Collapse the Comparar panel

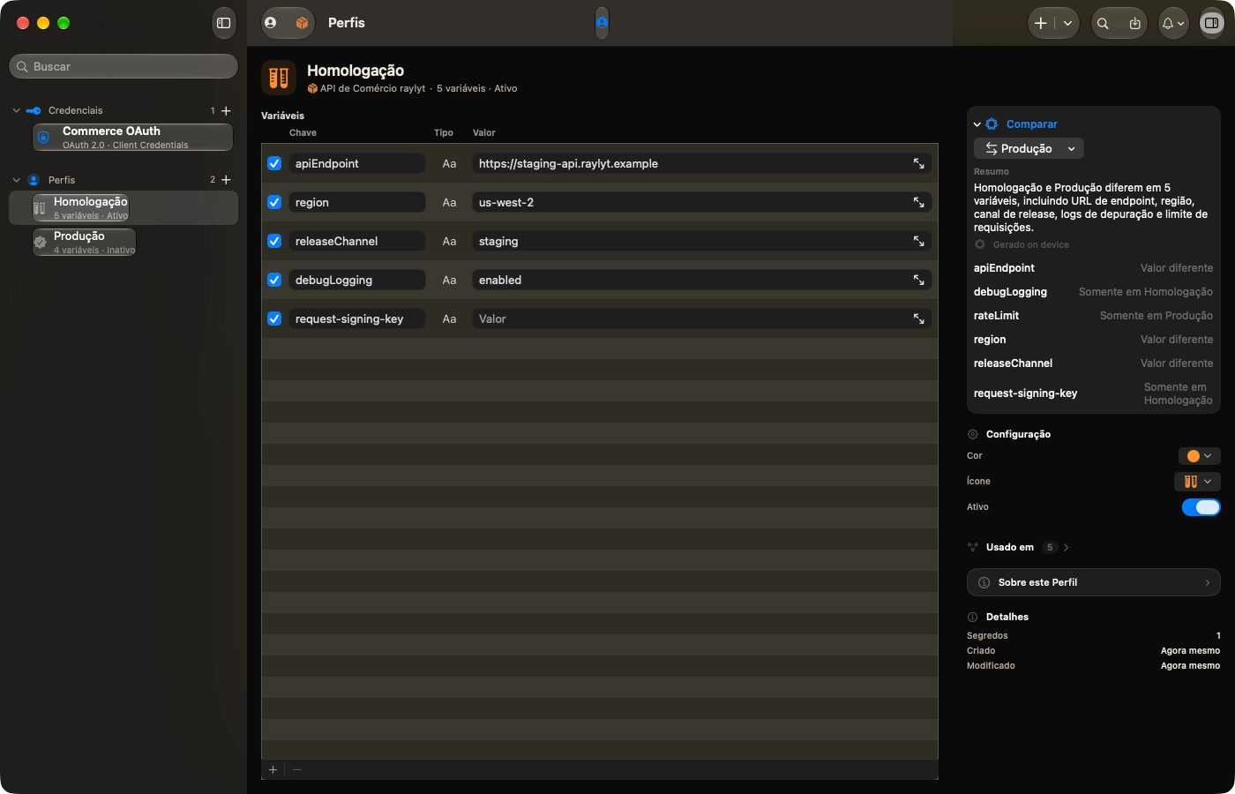coord(977,124)
